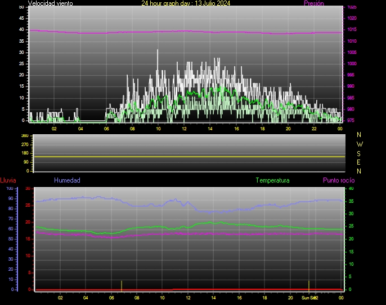
Task: Click the blue "100" humidity axis value
Action: click(x=10, y=189)
